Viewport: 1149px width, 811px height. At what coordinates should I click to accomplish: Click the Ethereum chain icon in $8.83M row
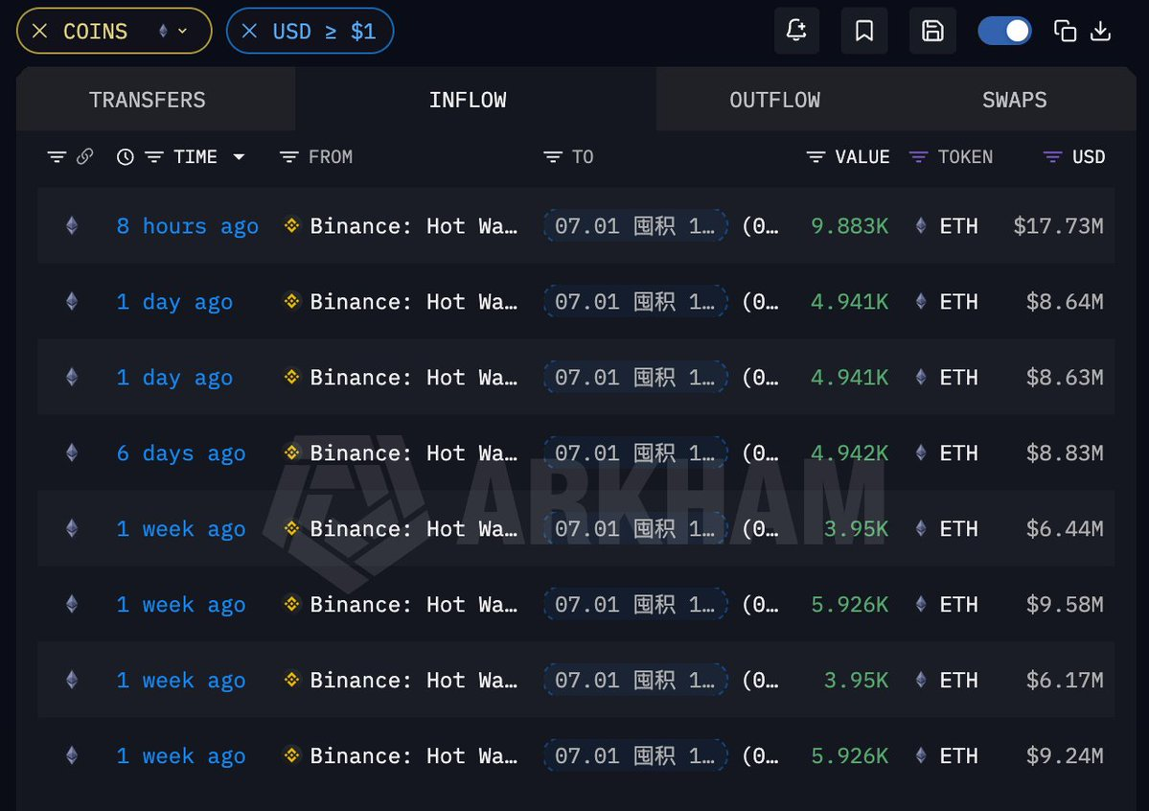(x=72, y=453)
